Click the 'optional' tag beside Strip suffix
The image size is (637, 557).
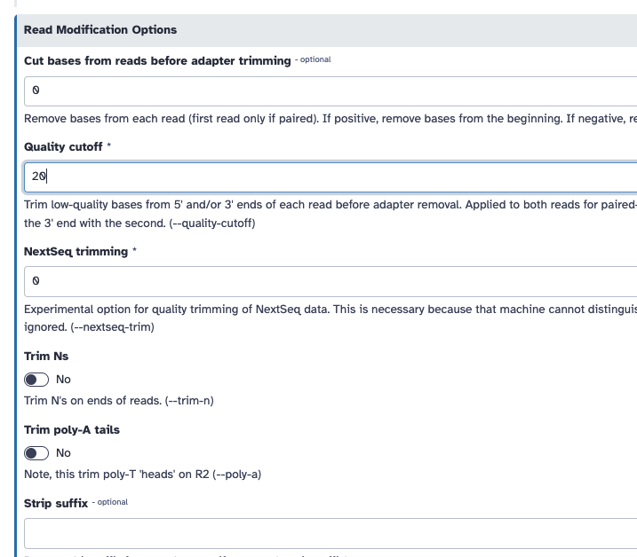pyautogui.click(x=112, y=503)
